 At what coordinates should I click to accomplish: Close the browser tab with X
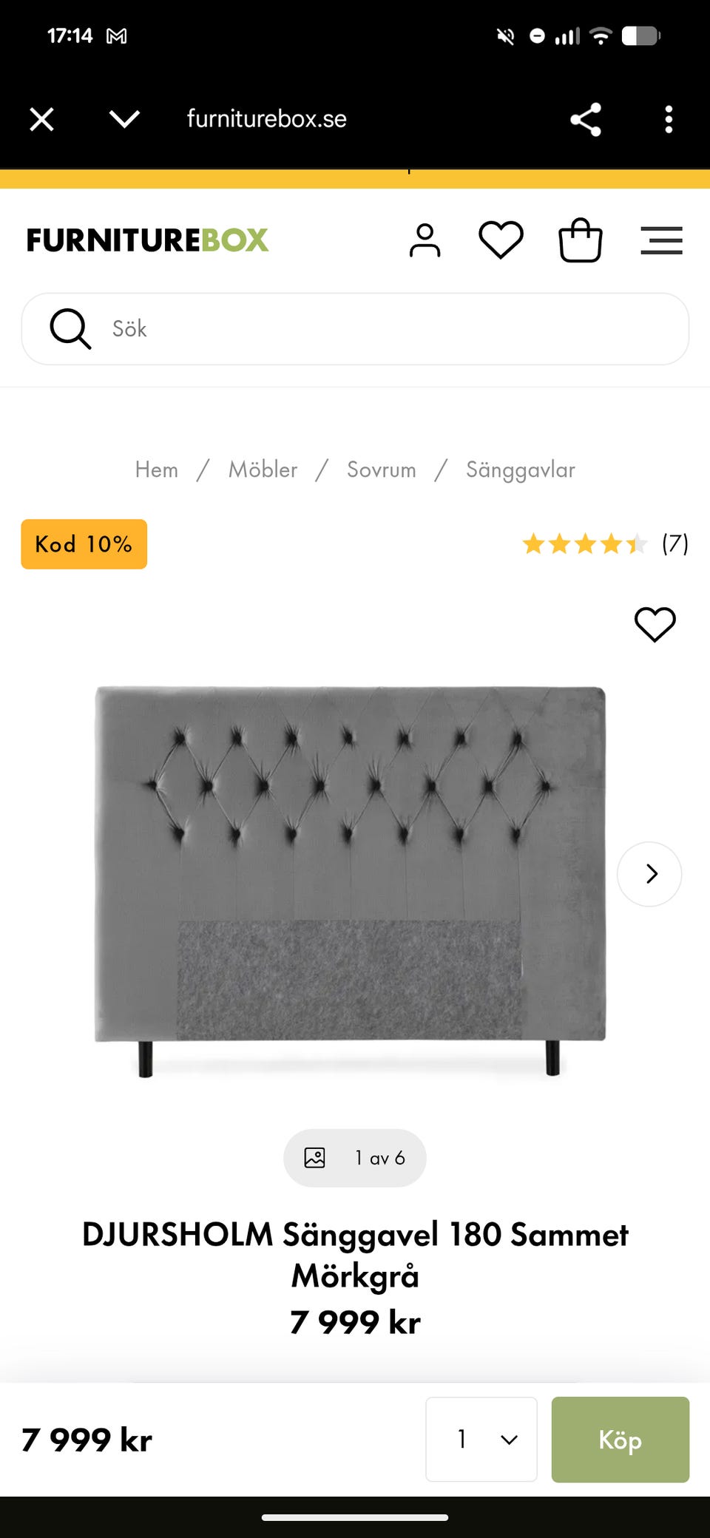click(x=42, y=119)
